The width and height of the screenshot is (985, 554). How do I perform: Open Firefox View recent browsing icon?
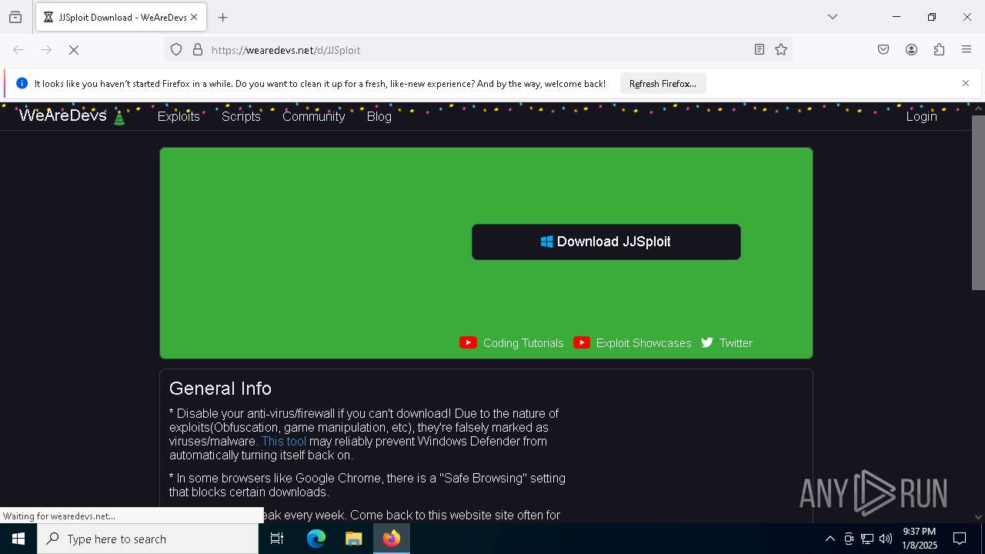[15, 17]
